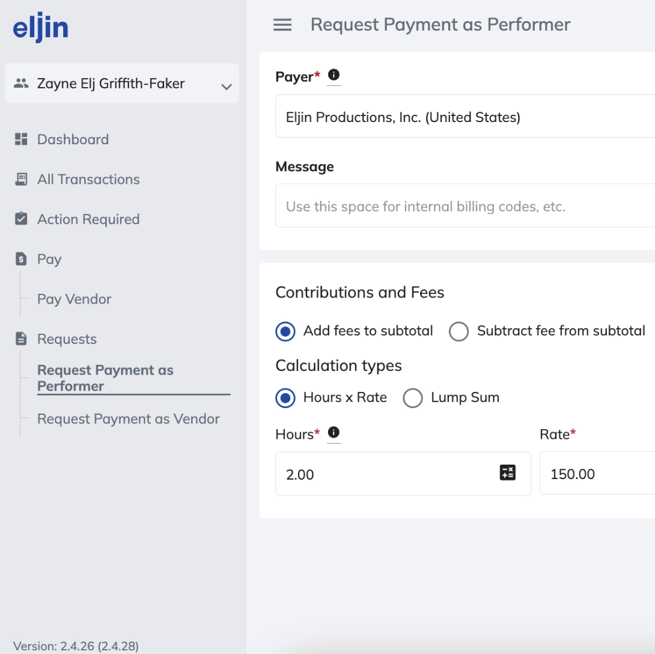Collapse the Requests menu section
Image resolution: width=655 pixels, height=654 pixels.
click(x=67, y=339)
